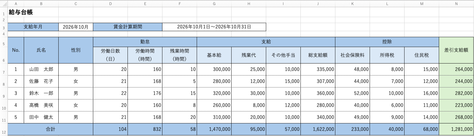Select the total basic salary 1,470,000
The width and height of the screenshot is (474, 136).
tap(214, 129)
